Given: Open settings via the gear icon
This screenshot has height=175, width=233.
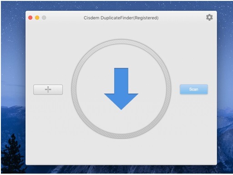Looking at the screenshot, I should [x=209, y=17].
